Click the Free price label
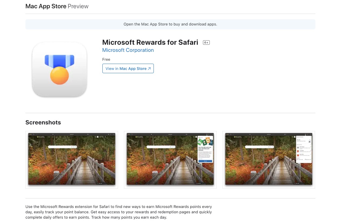 (106, 60)
